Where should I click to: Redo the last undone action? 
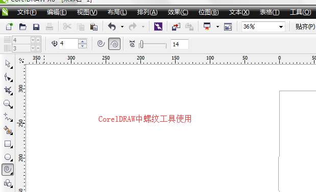133,26
